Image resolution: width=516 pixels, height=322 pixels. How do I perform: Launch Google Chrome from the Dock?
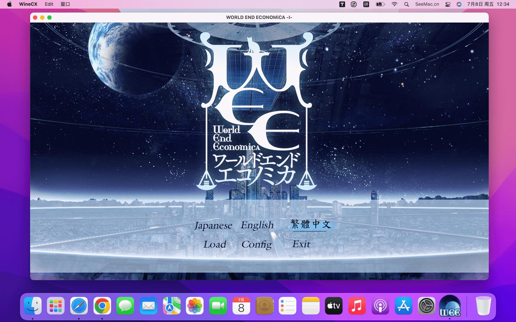coord(102,306)
